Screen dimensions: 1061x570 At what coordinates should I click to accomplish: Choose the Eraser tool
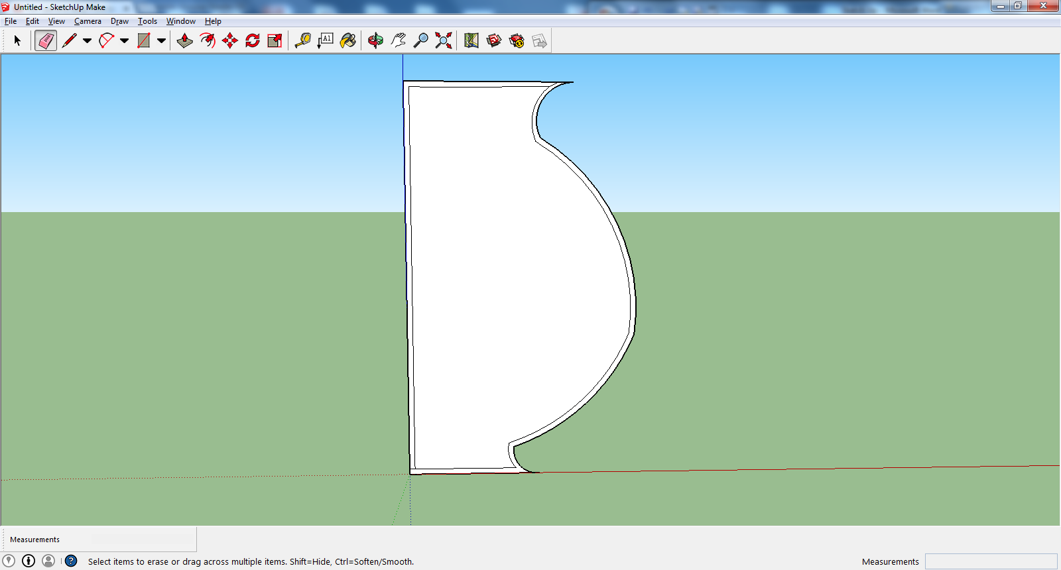[x=46, y=40]
